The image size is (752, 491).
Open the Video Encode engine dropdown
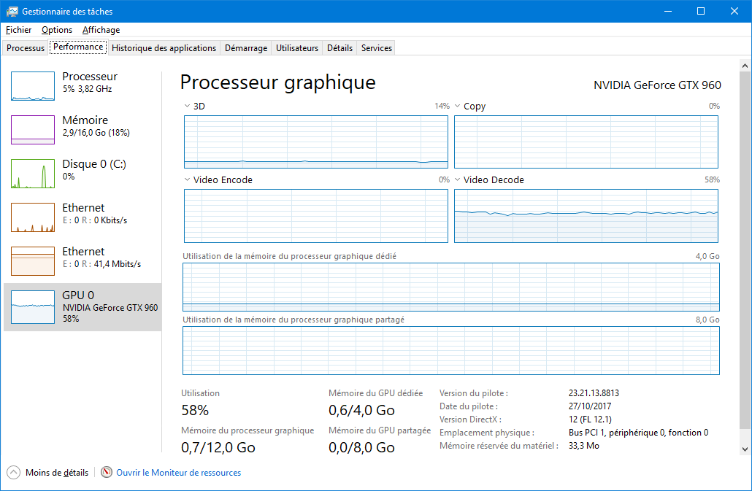pos(188,180)
